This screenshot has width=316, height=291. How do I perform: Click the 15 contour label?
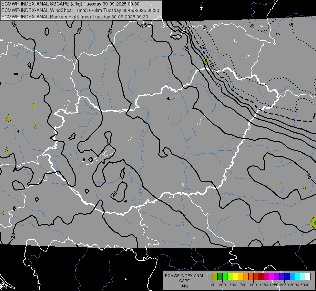coord(184,27)
